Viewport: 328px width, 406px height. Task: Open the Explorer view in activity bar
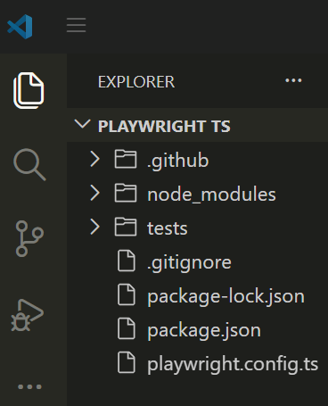(x=29, y=90)
